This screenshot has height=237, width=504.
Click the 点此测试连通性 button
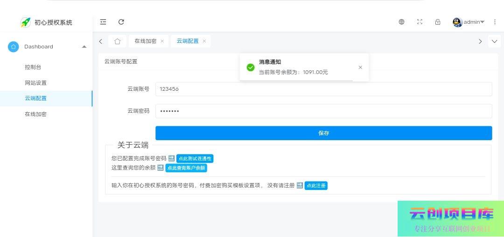tap(195, 159)
